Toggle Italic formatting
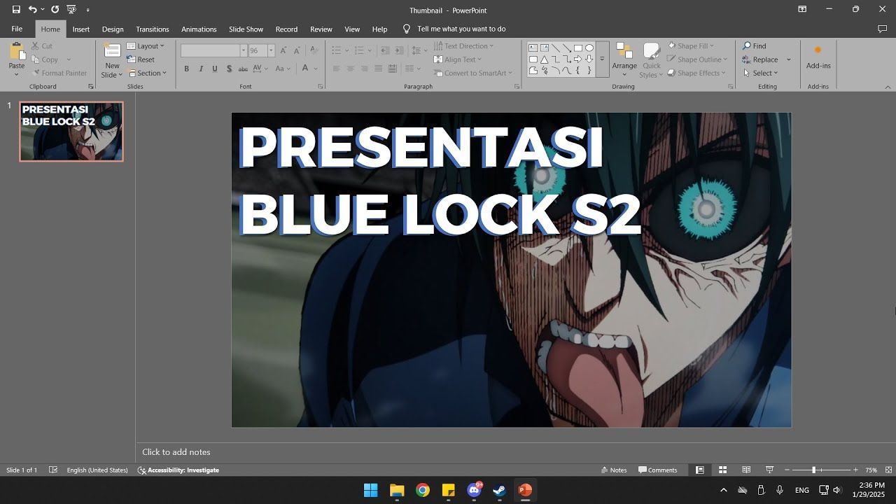896x504 pixels. click(x=201, y=69)
